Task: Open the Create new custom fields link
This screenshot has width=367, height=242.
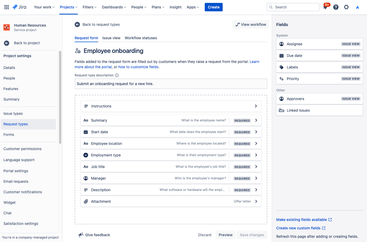Action: click(x=299, y=228)
